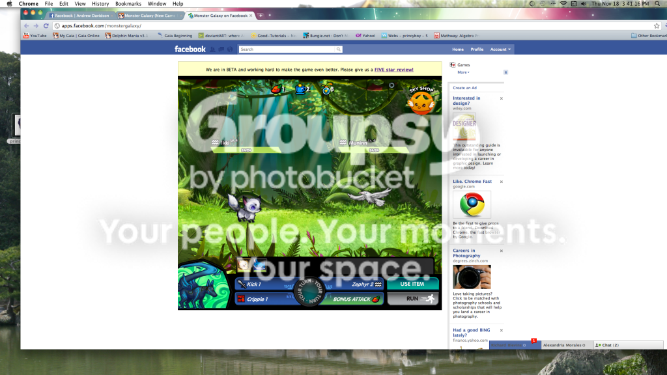Close the Interested in design ad
Viewport: 667px width, 375px height.
501,98
